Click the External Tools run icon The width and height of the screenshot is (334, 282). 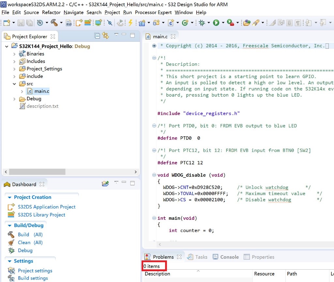[230, 23]
